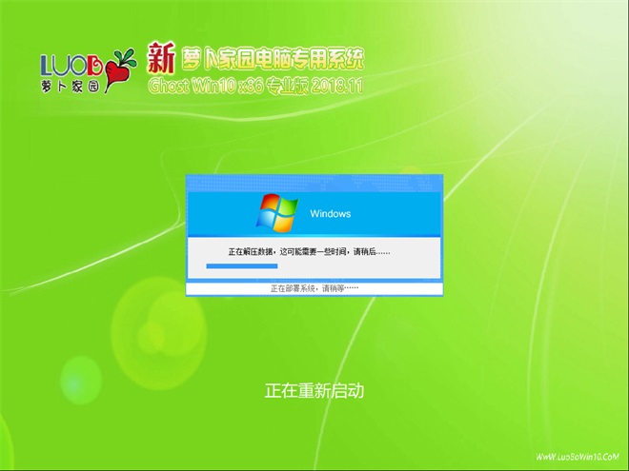This screenshot has height=471, width=629.
Task: Click the Windows flag logo in the dialog
Action: click(x=276, y=211)
